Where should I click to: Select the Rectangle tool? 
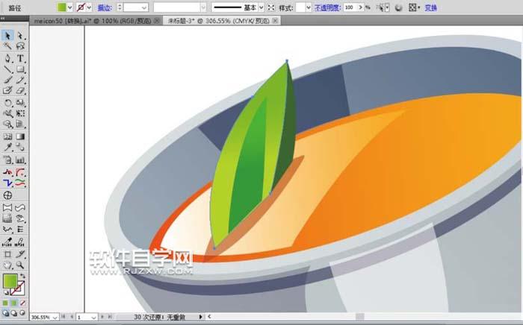(x=20, y=69)
